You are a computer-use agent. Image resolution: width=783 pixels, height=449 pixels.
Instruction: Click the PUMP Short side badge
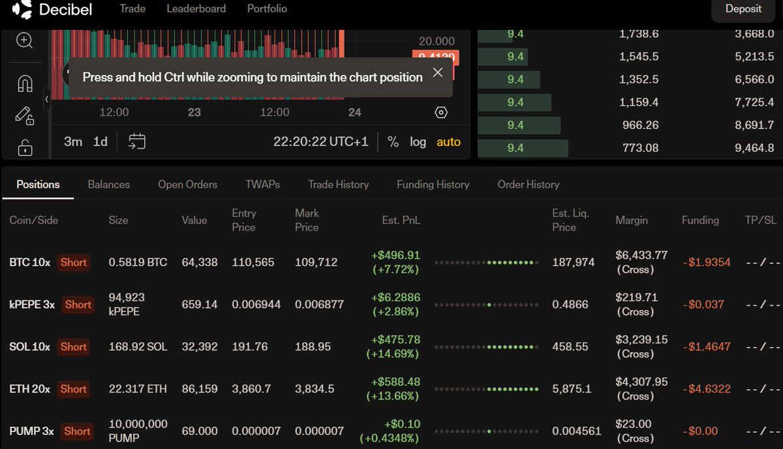[x=77, y=431]
